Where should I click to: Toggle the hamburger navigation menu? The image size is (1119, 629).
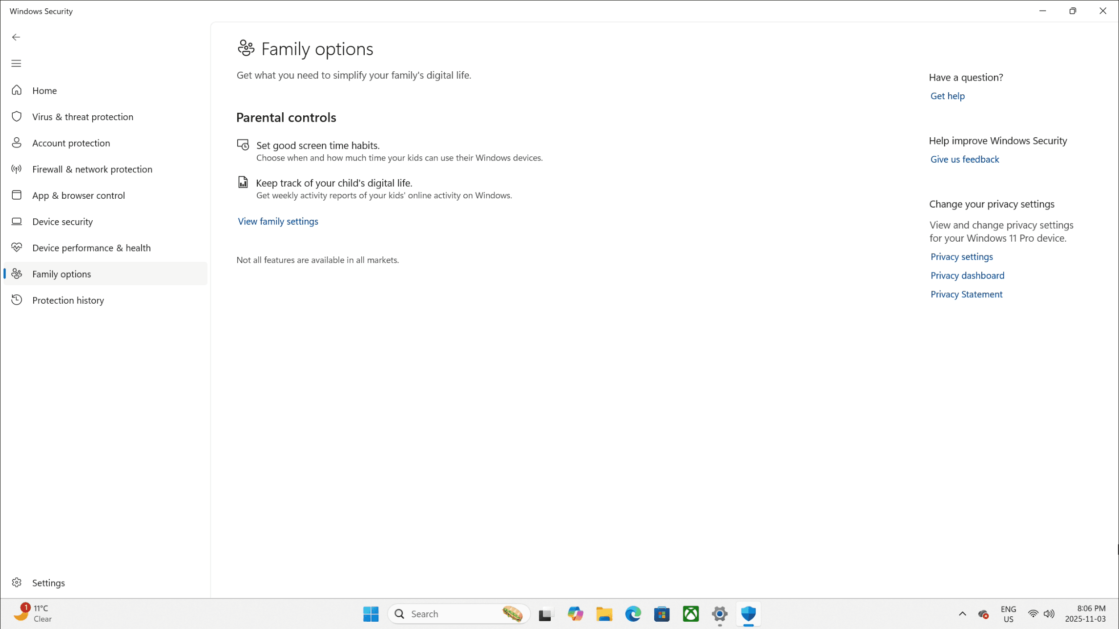(x=16, y=63)
